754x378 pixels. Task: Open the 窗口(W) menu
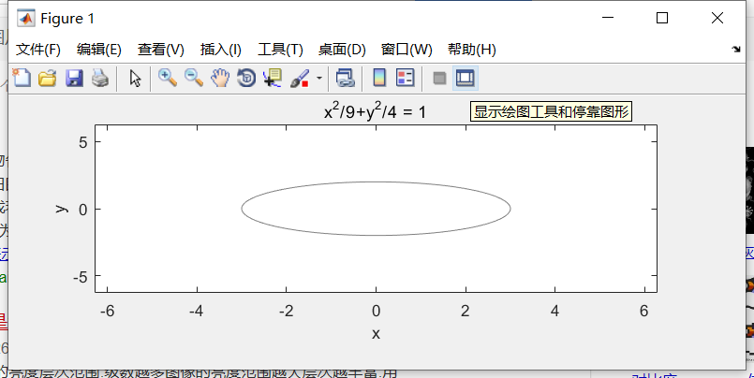[x=407, y=50]
